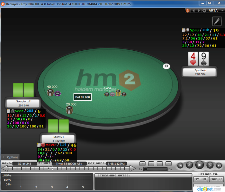Image resolution: width=225 pixels, height=192 pixels.
Task: Open the pencil note editor button
Action: (x=217, y=21)
